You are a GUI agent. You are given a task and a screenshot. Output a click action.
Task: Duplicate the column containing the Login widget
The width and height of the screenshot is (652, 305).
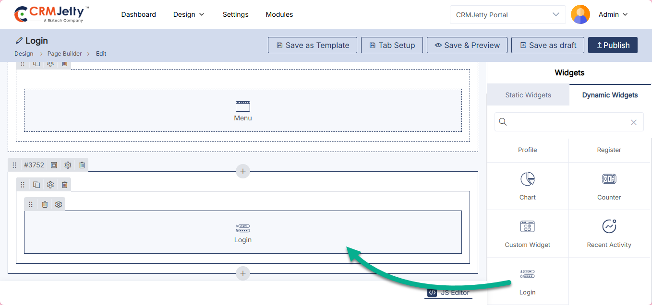36,185
